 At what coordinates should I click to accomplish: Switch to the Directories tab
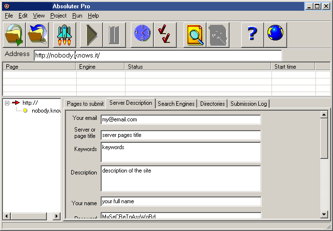[212, 104]
